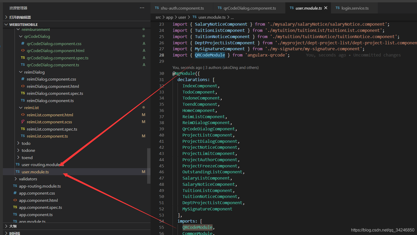Viewport: 417px width, 235px height.
Task: Click the user.module.ts breadcrumb segment
Action: 212,17
